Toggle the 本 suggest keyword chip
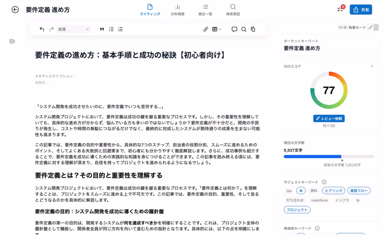The height and width of the screenshot is (239, 383). (x=300, y=191)
